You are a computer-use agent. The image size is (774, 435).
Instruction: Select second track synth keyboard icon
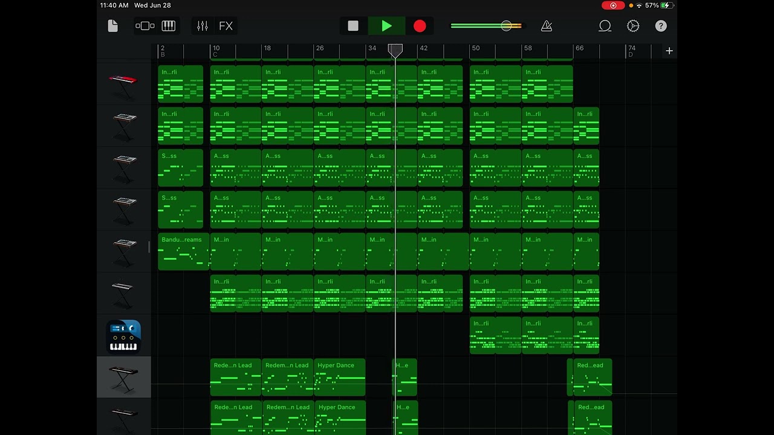point(123,126)
